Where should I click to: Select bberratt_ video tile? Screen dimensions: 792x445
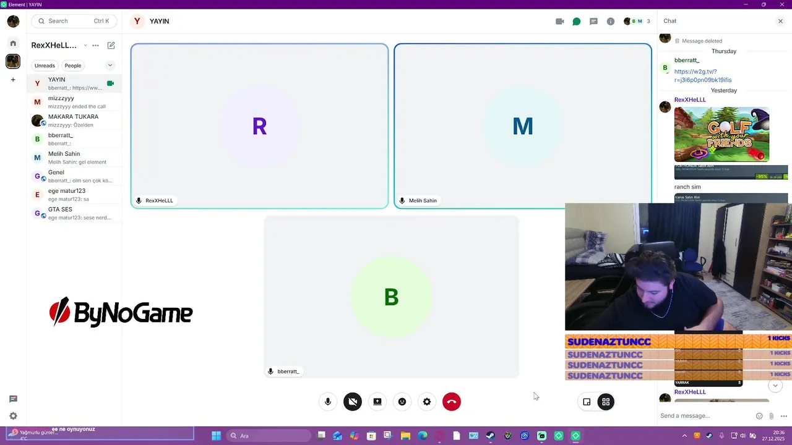click(391, 297)
